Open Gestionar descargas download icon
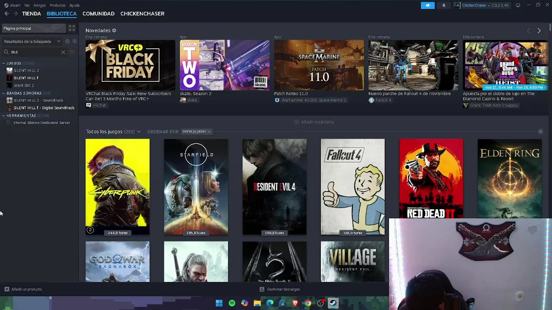This screenshot has width=552, height=310. click(262, 289)
